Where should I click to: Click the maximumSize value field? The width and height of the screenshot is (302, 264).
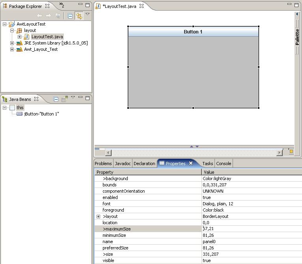pos(251,229)
